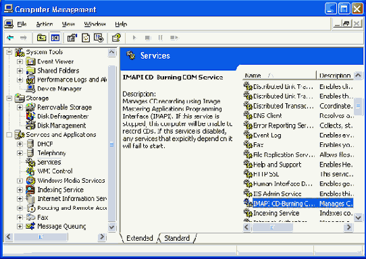Select the IMAPI CD-Burning service row
This screenshot has height=259, width=366.
[298, 204]
